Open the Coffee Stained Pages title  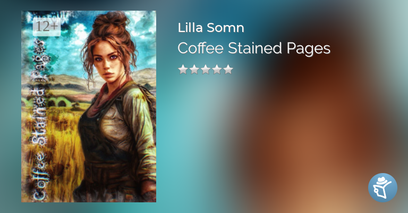click(x=254, y=48)
